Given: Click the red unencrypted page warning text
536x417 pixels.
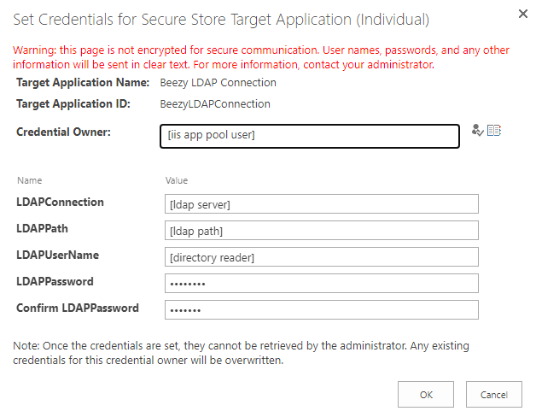Looking at the screenshot, I should [x=261, y=57].
